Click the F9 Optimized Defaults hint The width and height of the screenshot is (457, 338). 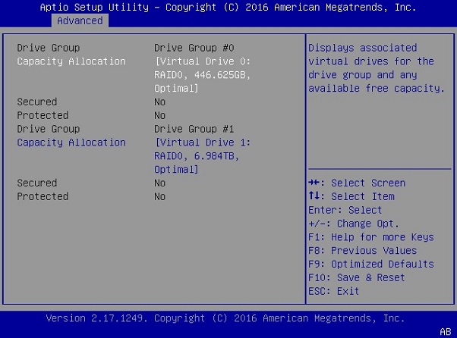click(x=371, y=264)
